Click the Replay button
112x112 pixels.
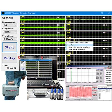[x=10, y=58]
